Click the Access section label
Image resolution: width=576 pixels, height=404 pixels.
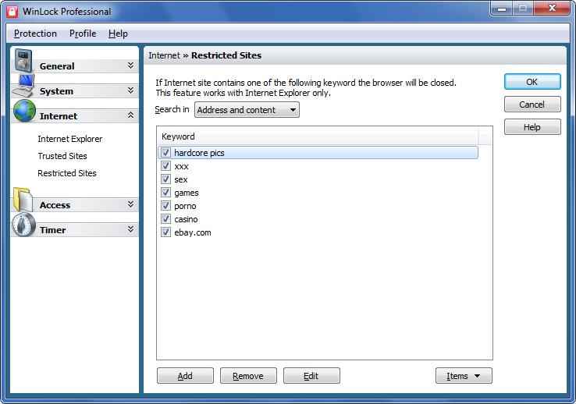(x=55, y=205)
